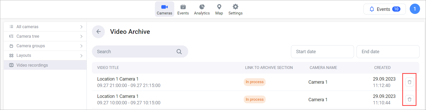
Task: Open the Map pin icon
Action: 219,7
